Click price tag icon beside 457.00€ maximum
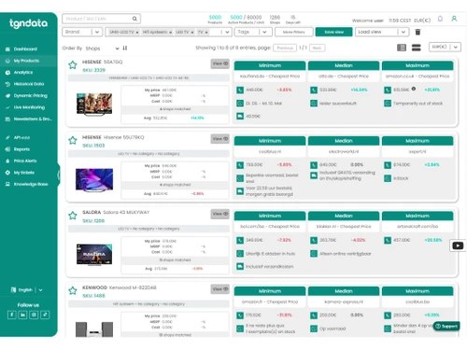This screenshot has width=467, height=350. point(388,240)
